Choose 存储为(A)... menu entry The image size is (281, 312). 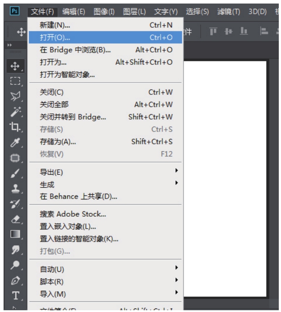(105, 142)
